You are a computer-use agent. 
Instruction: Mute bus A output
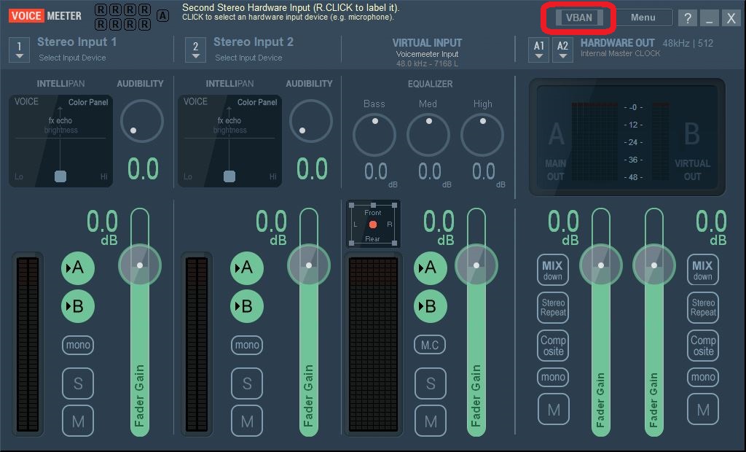pyautogui.click(x=554, y=410)
